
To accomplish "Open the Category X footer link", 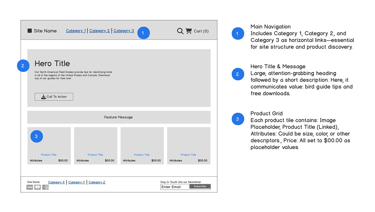I will pyautogui.click(x=56, y=182).
